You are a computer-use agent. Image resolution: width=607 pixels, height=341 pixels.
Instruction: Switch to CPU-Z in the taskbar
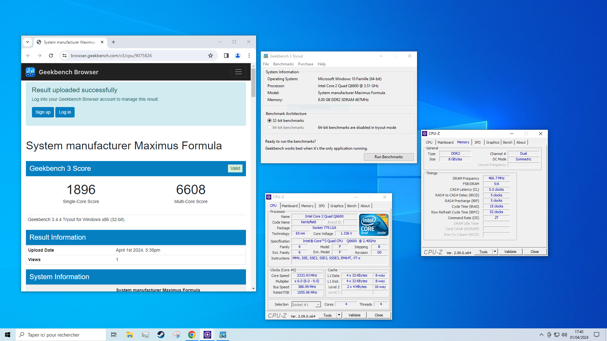[207, 335]
